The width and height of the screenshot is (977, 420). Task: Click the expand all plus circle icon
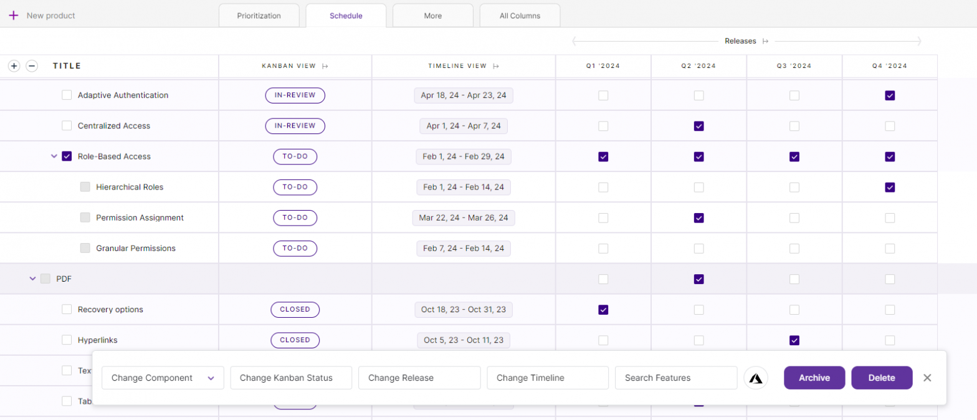pos(14,66)
